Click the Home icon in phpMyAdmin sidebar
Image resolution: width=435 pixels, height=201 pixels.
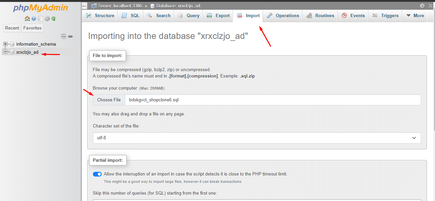coord(27,19)
